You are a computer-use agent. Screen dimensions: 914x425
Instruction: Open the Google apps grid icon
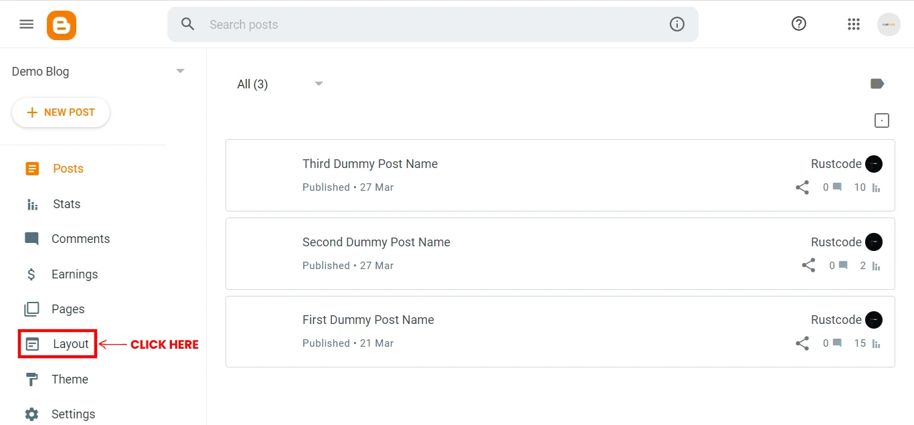tap(853, 23)
